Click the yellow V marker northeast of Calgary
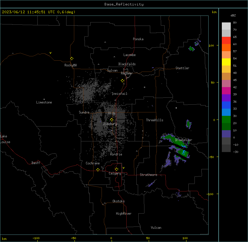Screen dimensions: 248x242 123,168
